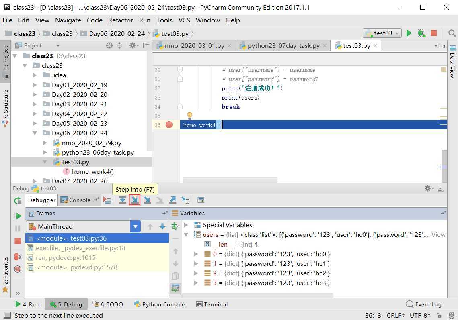
Task: Open the VCS menu
Action: (184, 20)
